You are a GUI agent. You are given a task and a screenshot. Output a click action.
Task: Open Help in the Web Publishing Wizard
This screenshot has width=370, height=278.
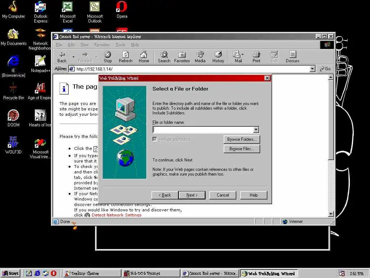click(x=254, y=195)
